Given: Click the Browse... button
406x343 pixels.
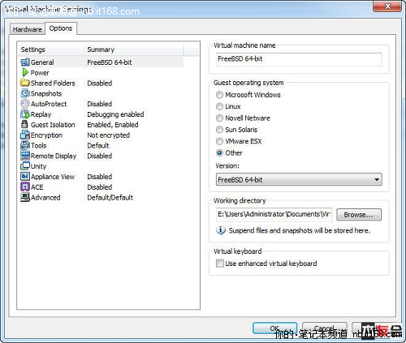Looking at the screenshot, I should point(359,215).
